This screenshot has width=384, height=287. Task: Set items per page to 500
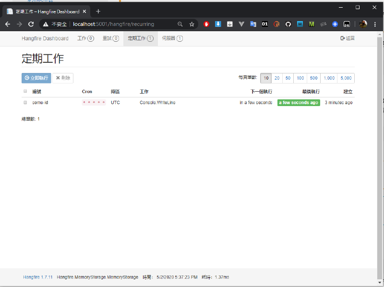click(x=313, y=78)
